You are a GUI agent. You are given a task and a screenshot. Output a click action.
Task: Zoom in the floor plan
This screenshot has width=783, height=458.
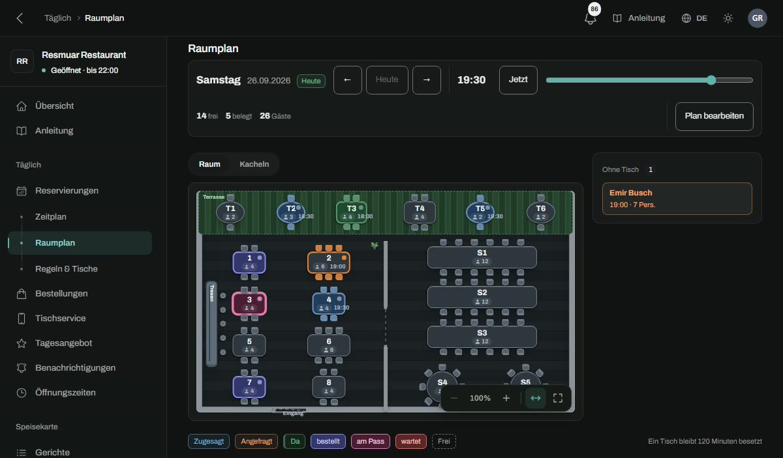[506, 398]
